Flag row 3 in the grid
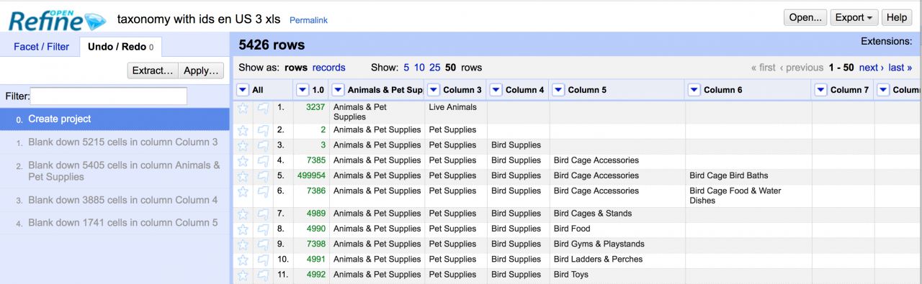The image size is (922, 284). pos(263,145)
